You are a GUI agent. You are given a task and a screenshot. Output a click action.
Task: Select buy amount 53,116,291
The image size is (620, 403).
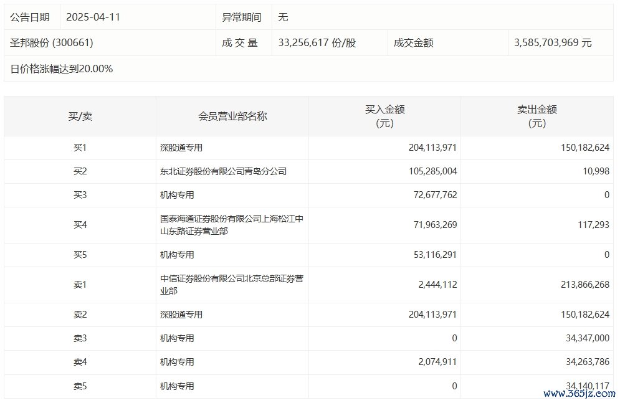click(435, 255)
